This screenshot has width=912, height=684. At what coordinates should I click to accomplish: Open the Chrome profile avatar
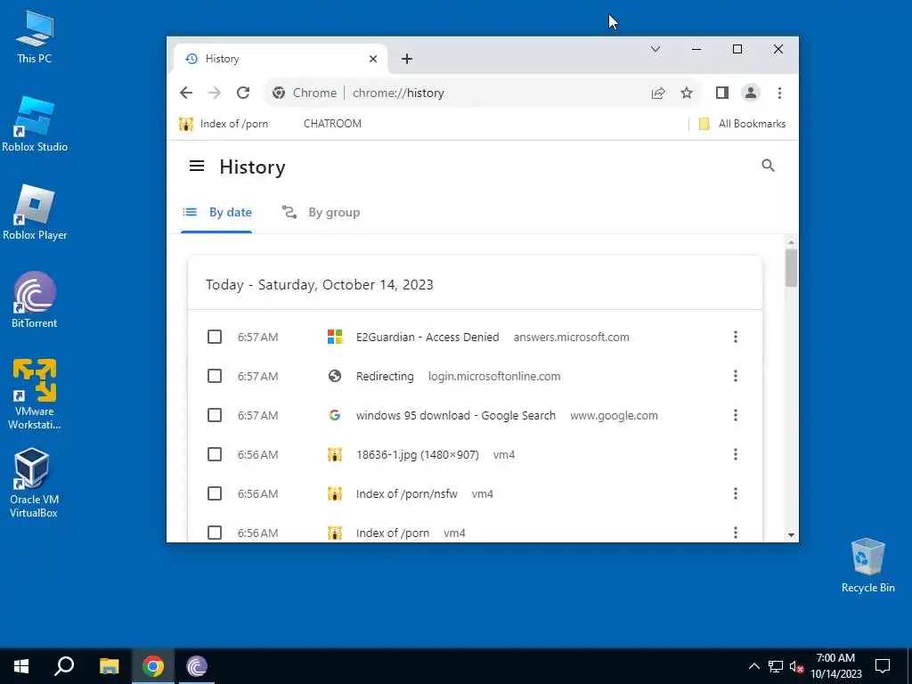[751, 93]
